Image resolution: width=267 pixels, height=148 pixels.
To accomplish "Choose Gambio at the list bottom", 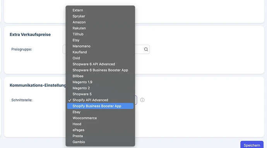I will (x=100, y=142).
